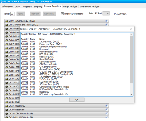
Task: Click the chip icon on the 0x13 row
Action: (x=7, y=90)
